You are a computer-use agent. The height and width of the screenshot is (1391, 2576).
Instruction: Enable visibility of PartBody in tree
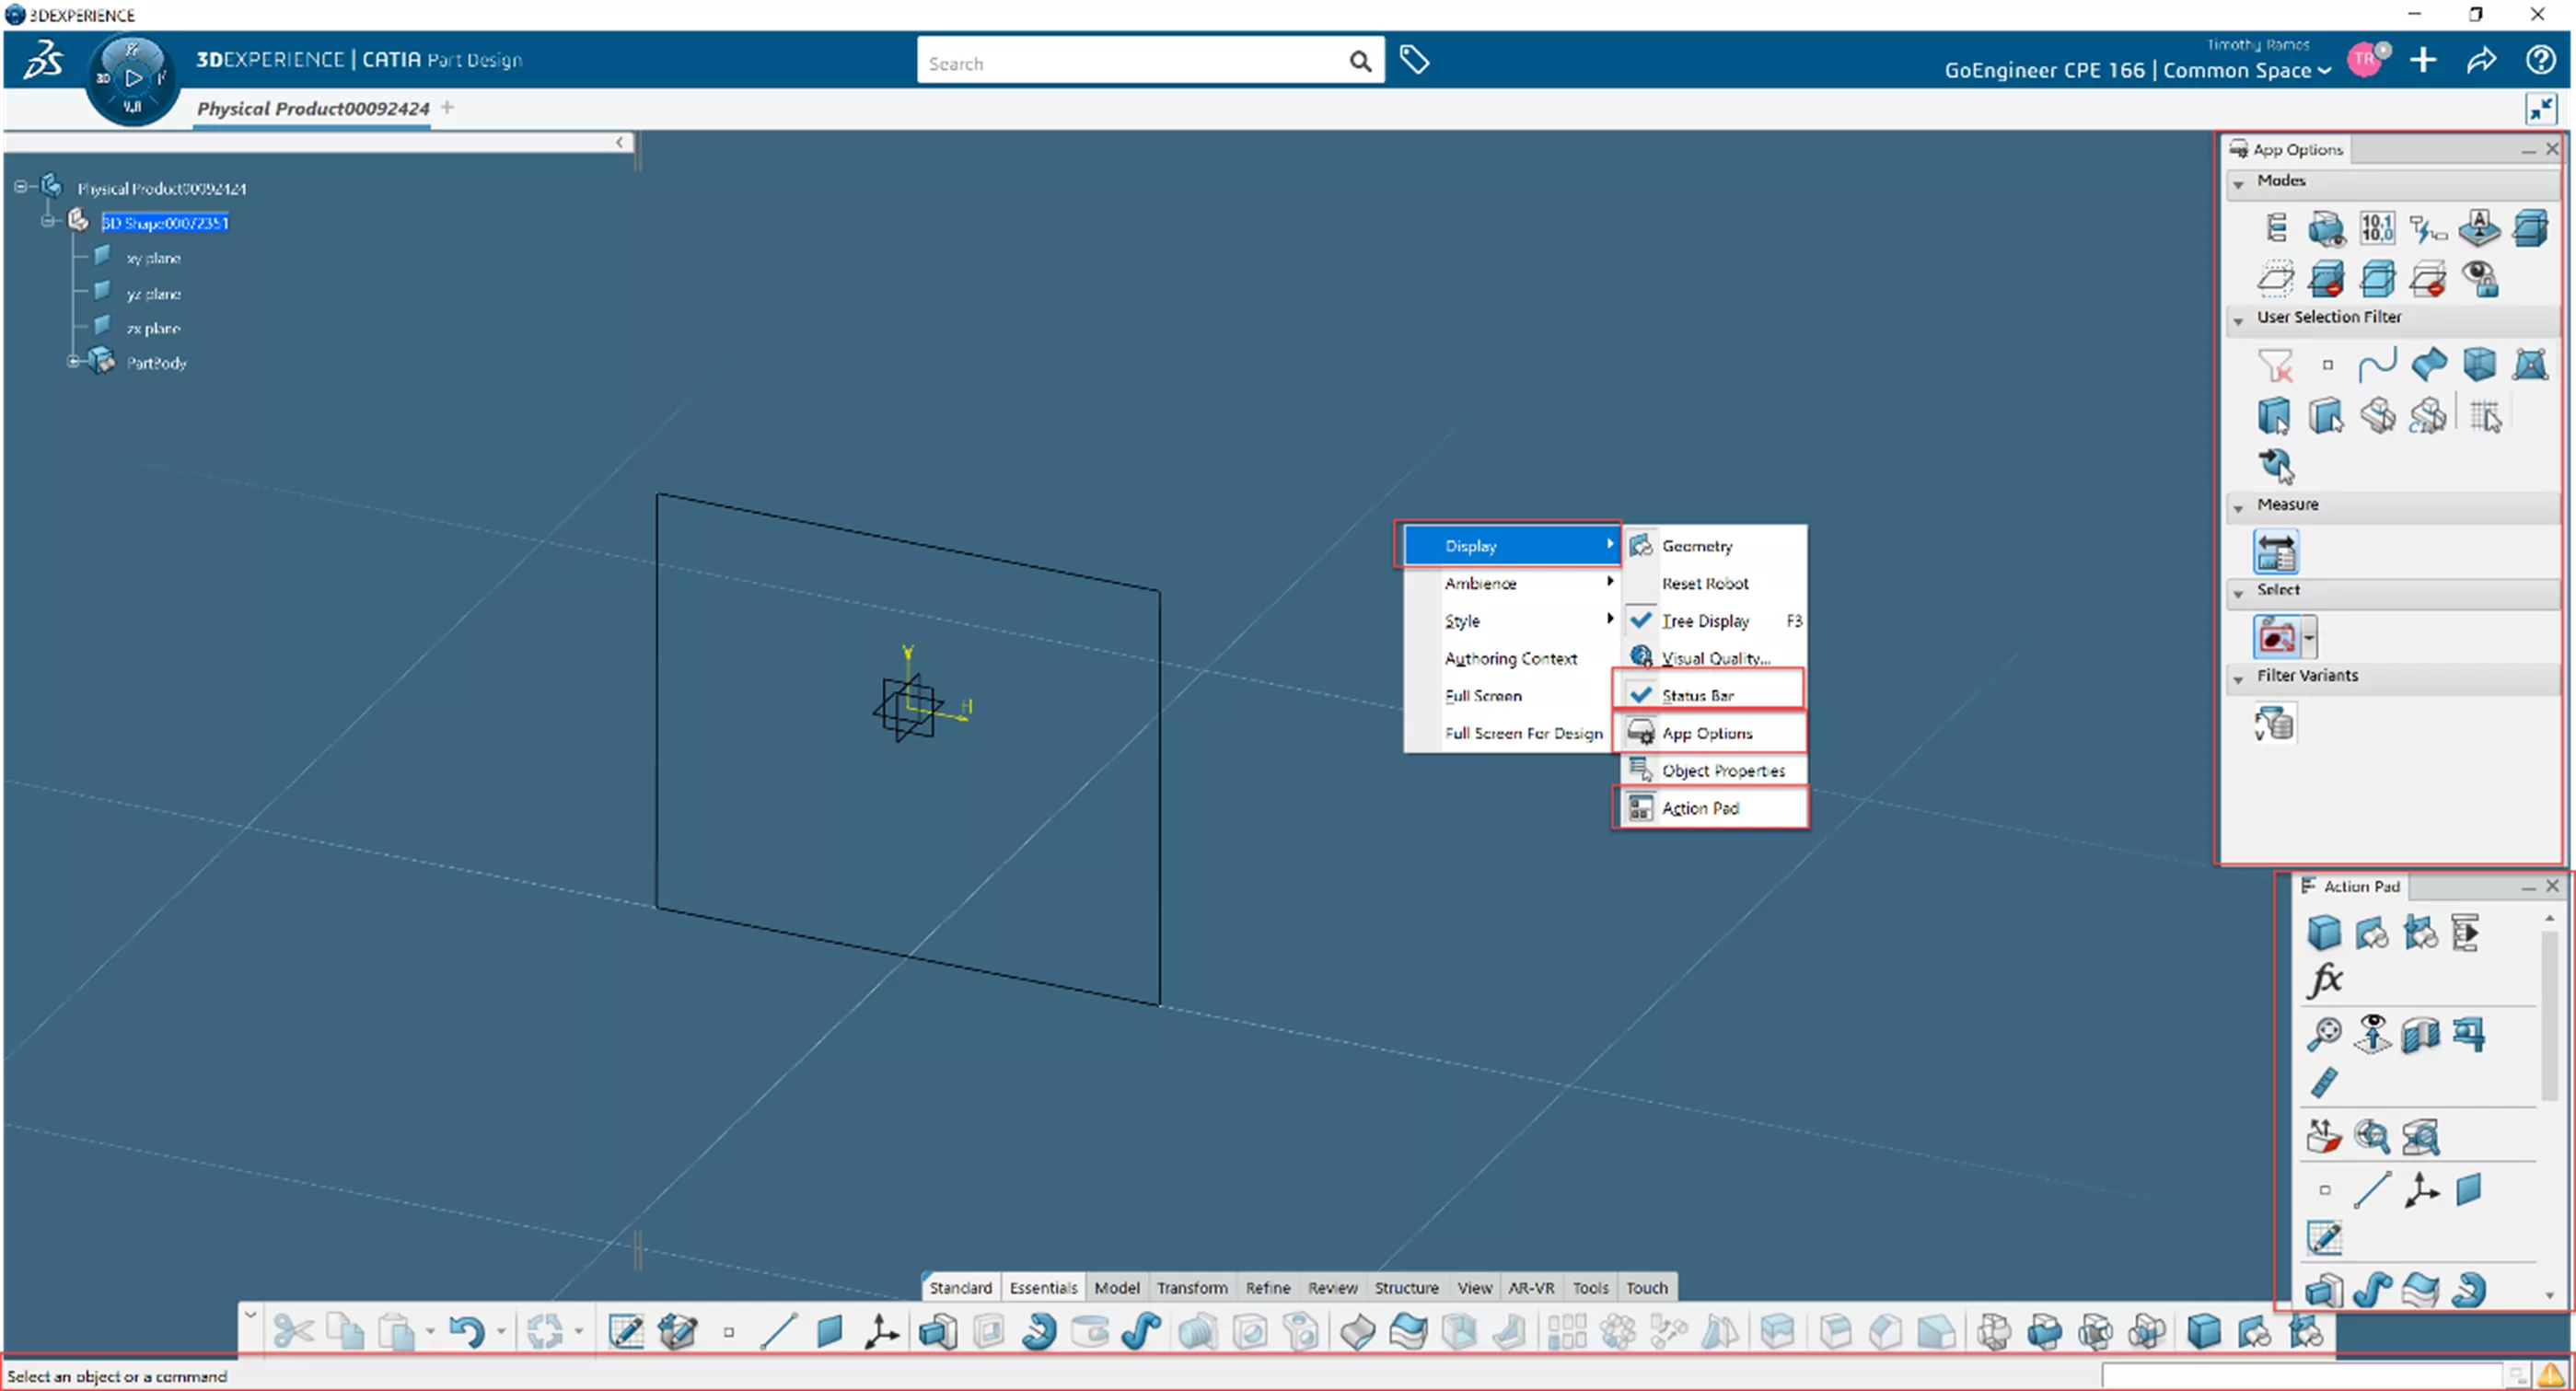[x=156, y=362]
